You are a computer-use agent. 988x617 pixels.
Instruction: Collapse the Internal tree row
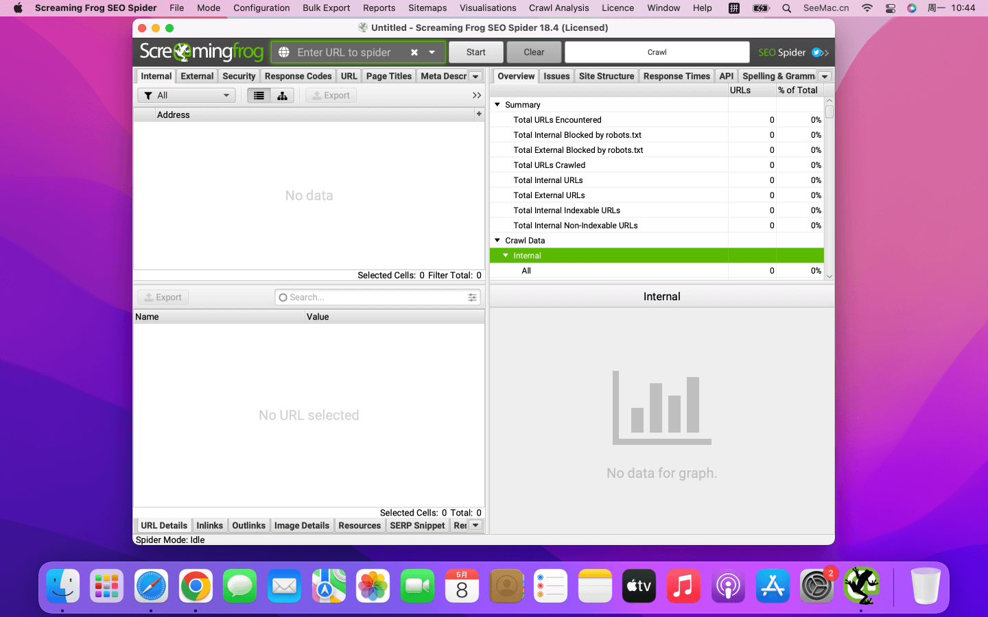pos(506,256)
